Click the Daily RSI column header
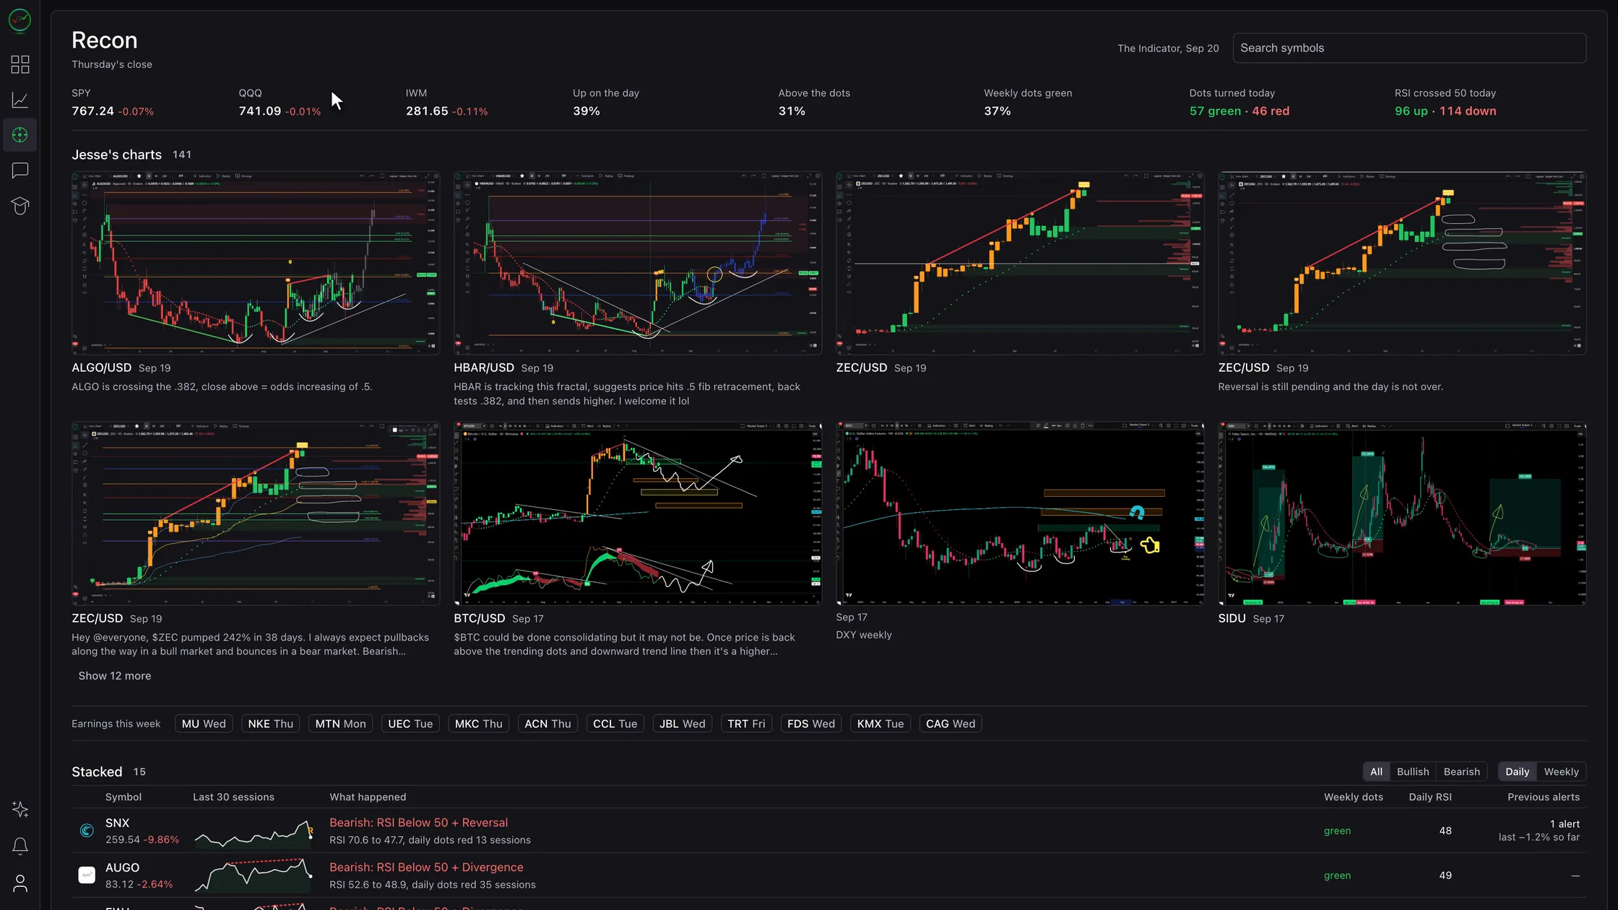The width and height of the screenshot is (1618, 910). (x=1430, y=797)
